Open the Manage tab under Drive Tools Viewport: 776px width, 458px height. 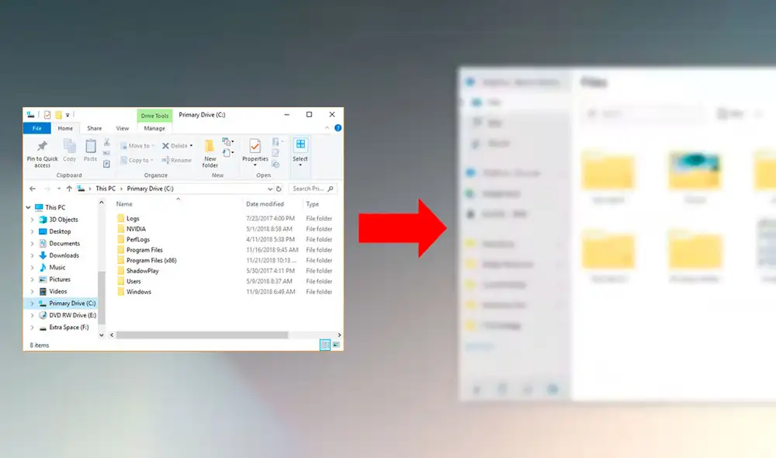tap(153, 128)
